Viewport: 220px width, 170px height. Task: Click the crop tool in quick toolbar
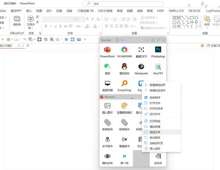[x=46, y=39]
